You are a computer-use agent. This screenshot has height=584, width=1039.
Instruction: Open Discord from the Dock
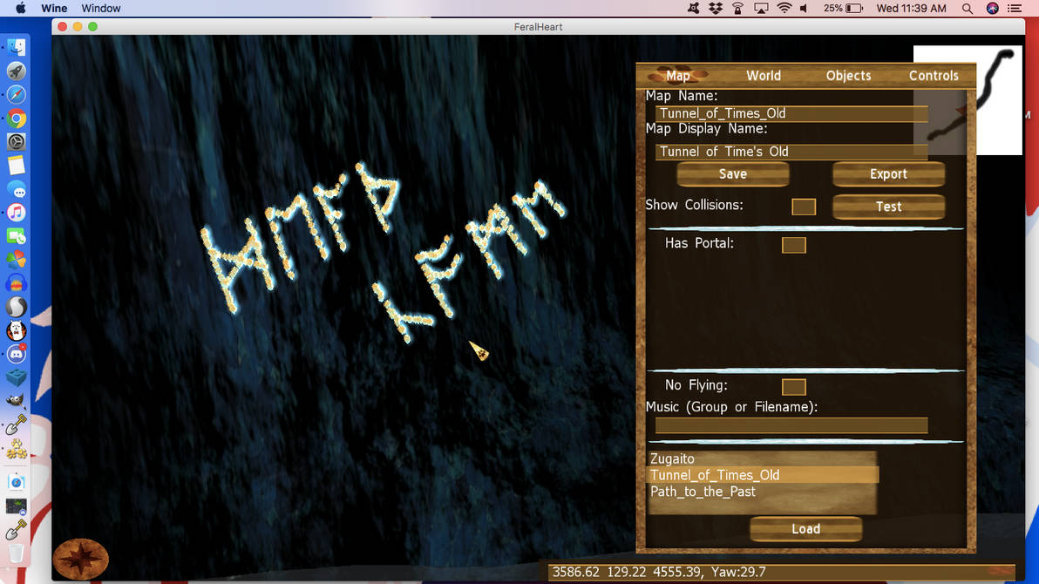[x=17, y=354]
